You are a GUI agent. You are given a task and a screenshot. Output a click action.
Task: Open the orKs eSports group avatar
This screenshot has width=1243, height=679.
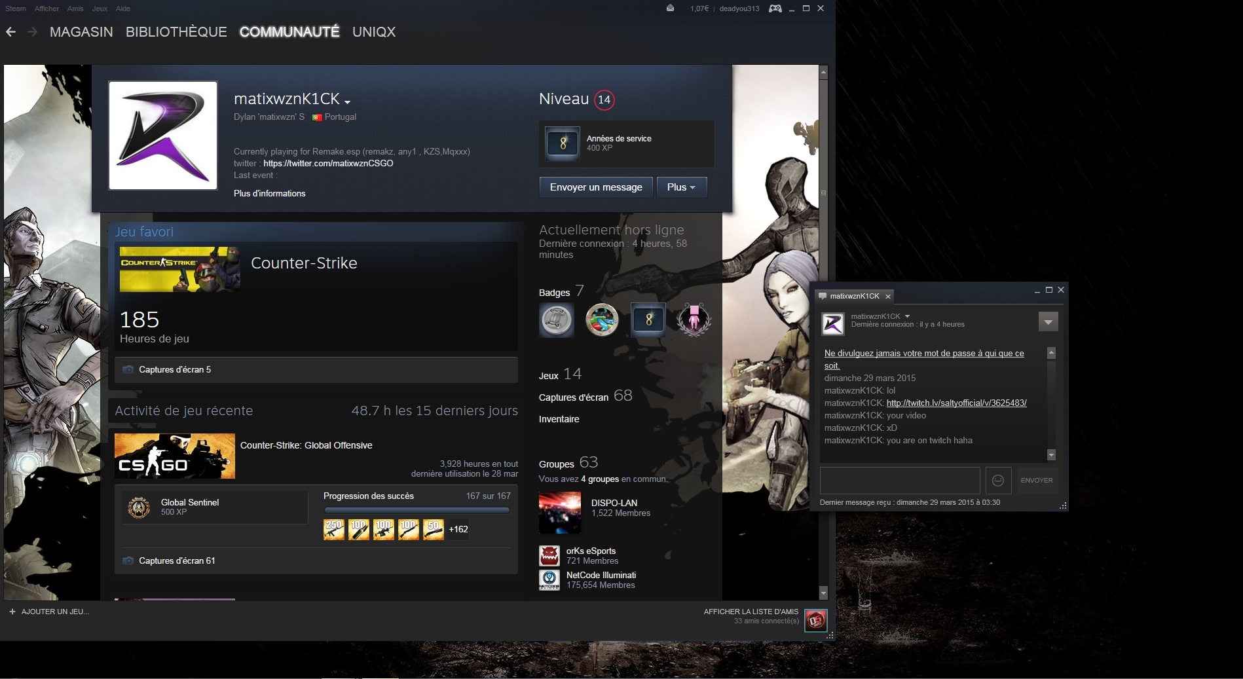click(x=549, y=556)
